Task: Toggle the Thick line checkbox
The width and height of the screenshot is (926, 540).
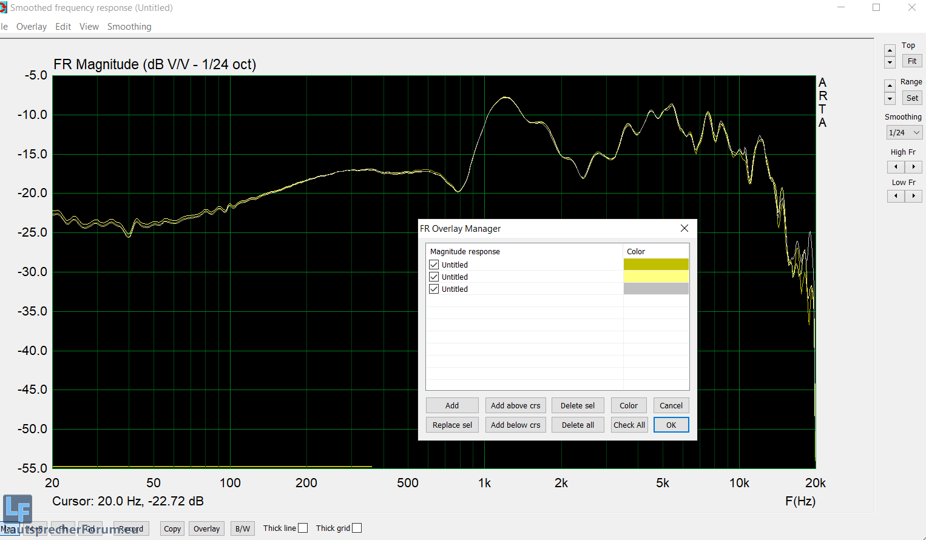Action: (x=303, y=528)
